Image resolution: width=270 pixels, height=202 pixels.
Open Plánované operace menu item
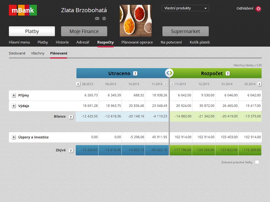137,42
